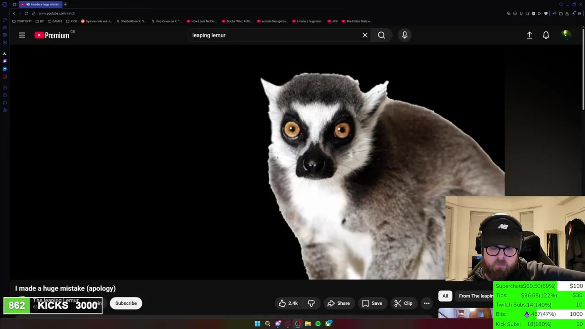Open 'Syanne calls out J...' bookmark
Screen dimensions: 585x329
[x=96, y=21]
